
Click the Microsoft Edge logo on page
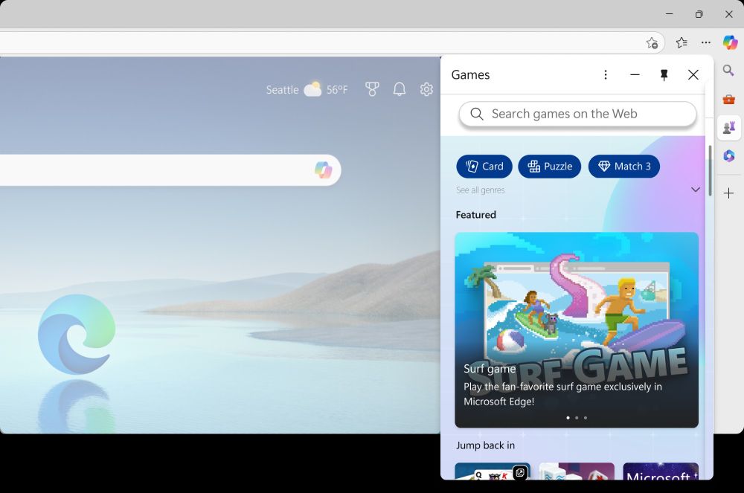pos(77,334)
